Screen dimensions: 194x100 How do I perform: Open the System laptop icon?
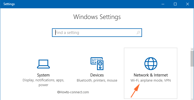[43, 64]
